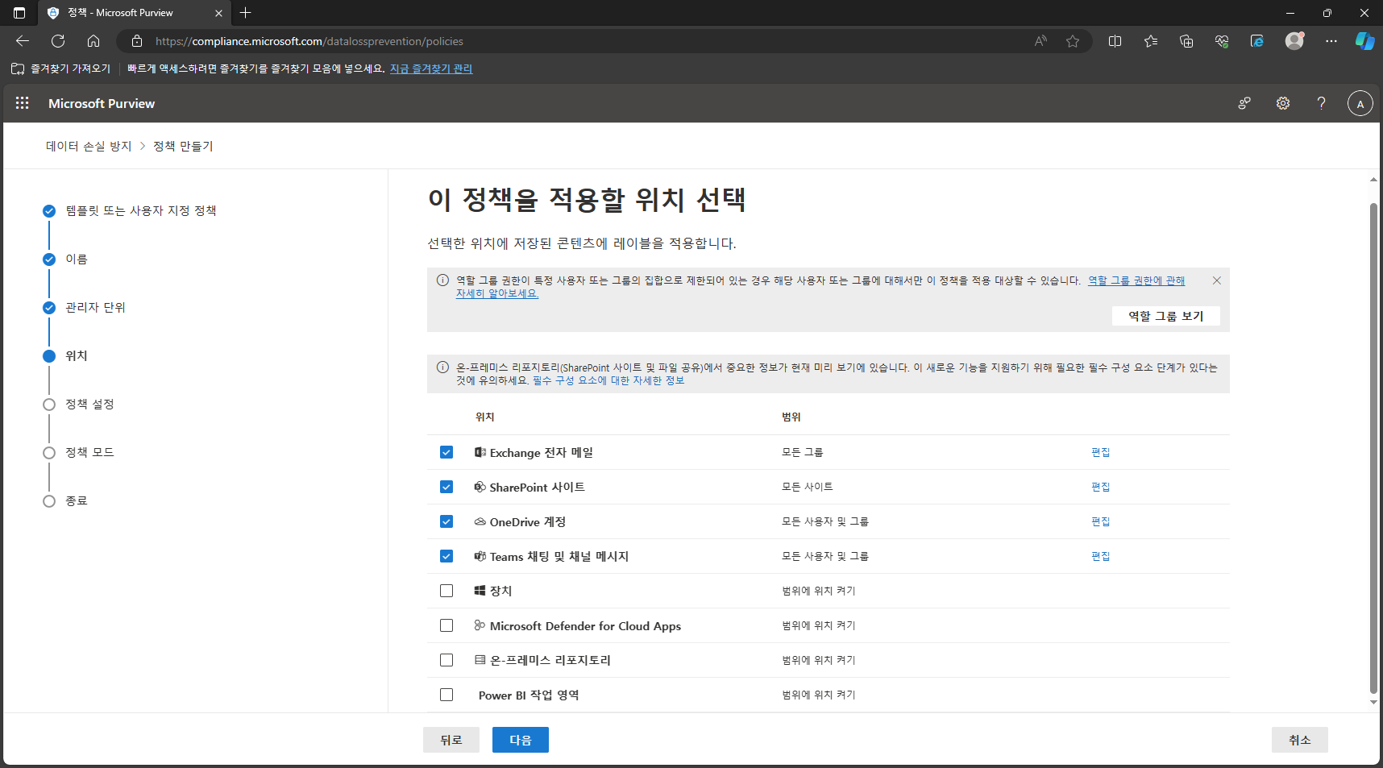1383x768 pixels.
Task: Open the 데이터 손실 방지 breadcrumb
Action: (x=89, y=146)
